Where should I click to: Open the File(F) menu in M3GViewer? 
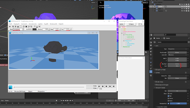click(x=10, y=24)
